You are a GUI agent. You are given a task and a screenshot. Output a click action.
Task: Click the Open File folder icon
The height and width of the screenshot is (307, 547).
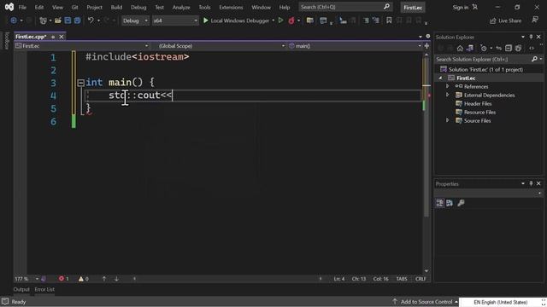point(58,20)
